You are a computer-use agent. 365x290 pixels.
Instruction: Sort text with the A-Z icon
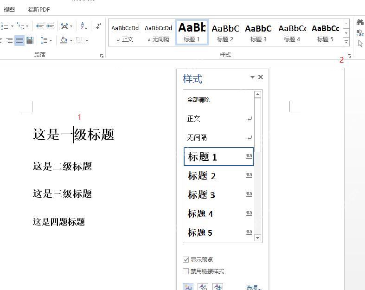[x=84, y=26]
